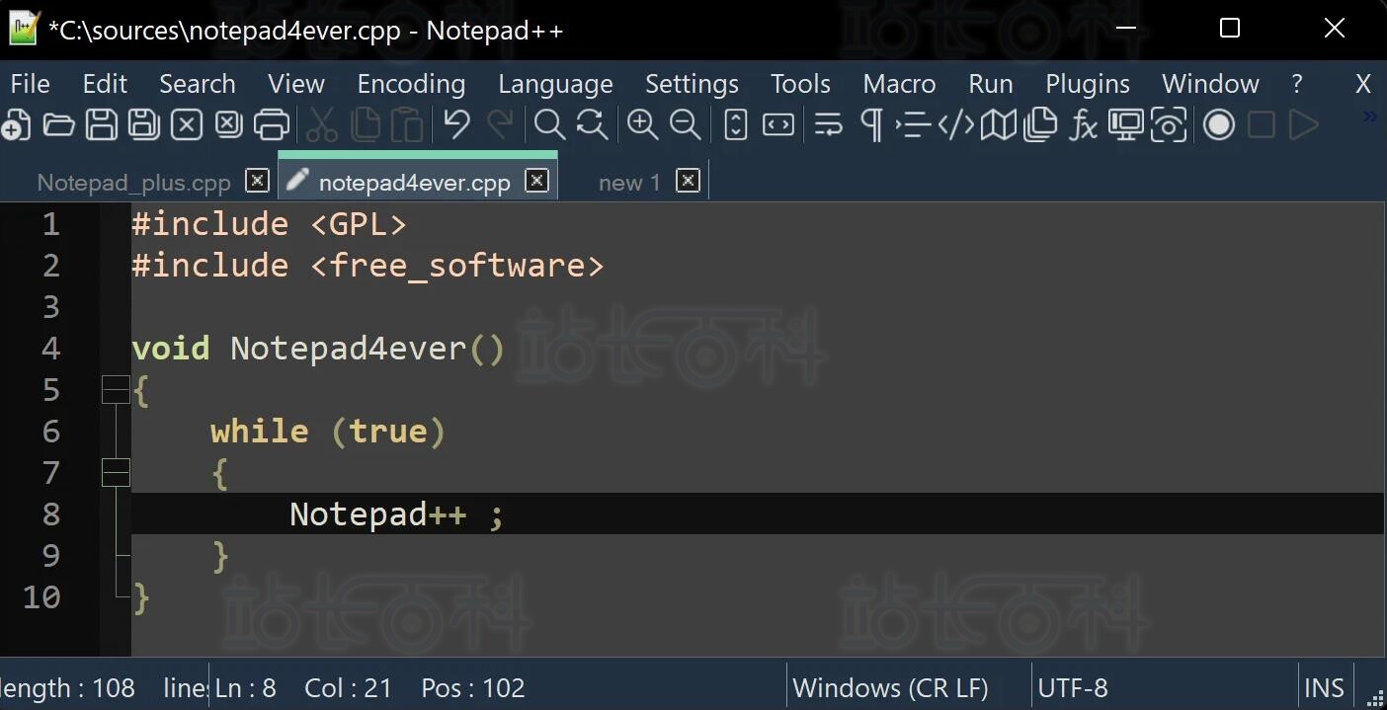Viewport: 1387px width, 710px height.
Task: Collapse the function block at line 5
Action: click(116, 390)
